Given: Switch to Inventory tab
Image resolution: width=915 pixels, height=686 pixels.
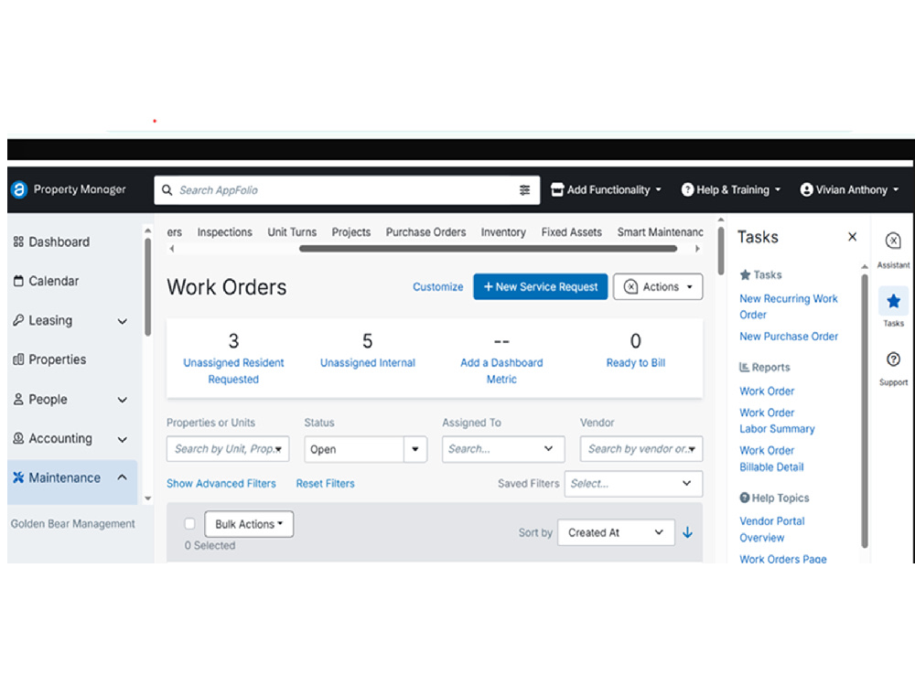Looking at the screenshot, I should (x=503, y=232).
